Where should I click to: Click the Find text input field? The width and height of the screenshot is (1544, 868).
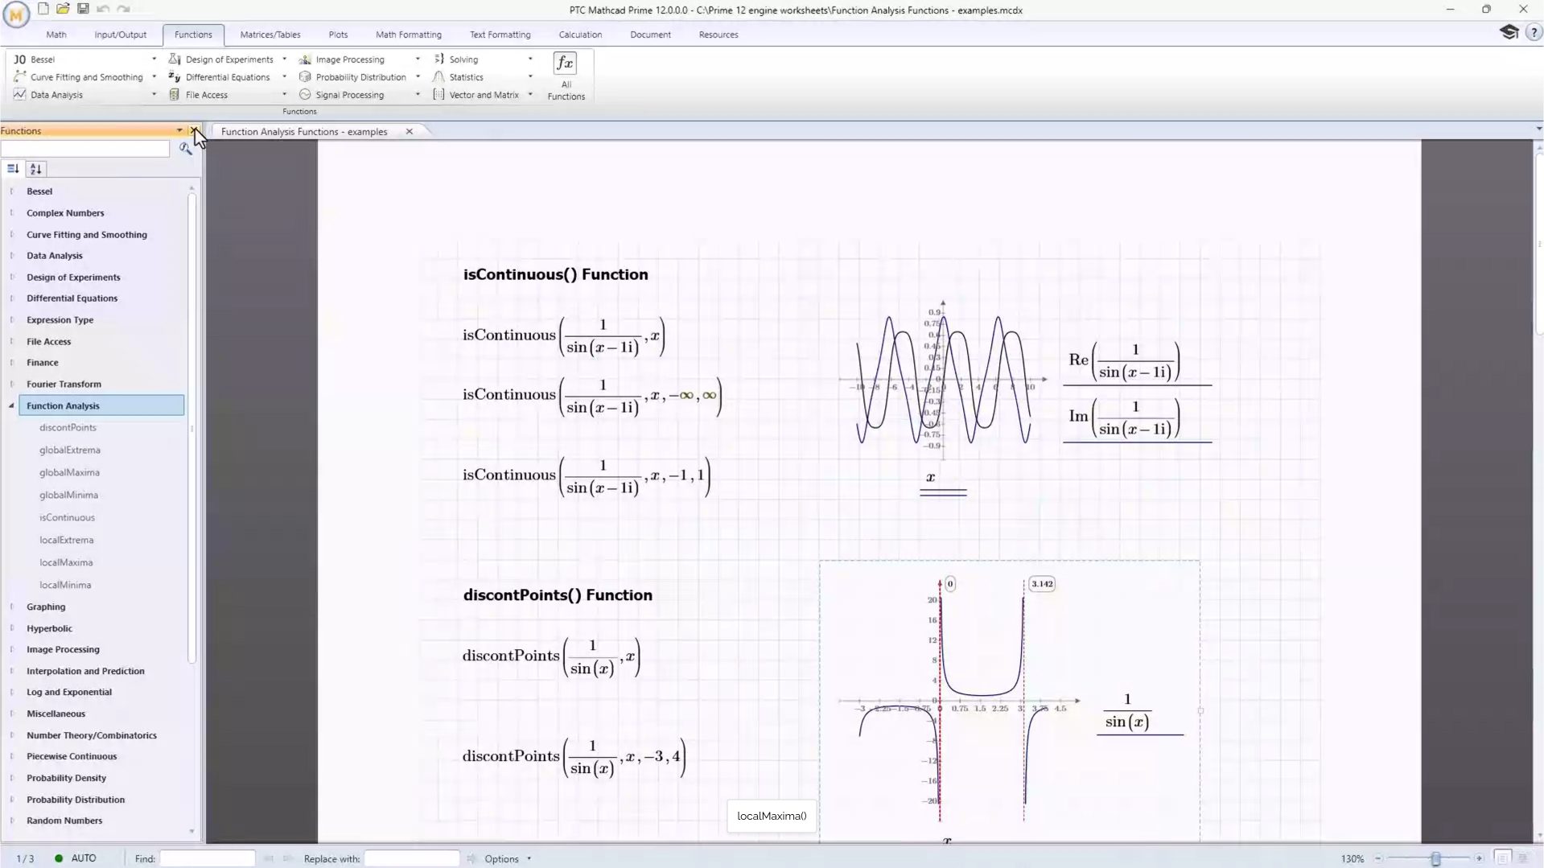pos(207,859)
